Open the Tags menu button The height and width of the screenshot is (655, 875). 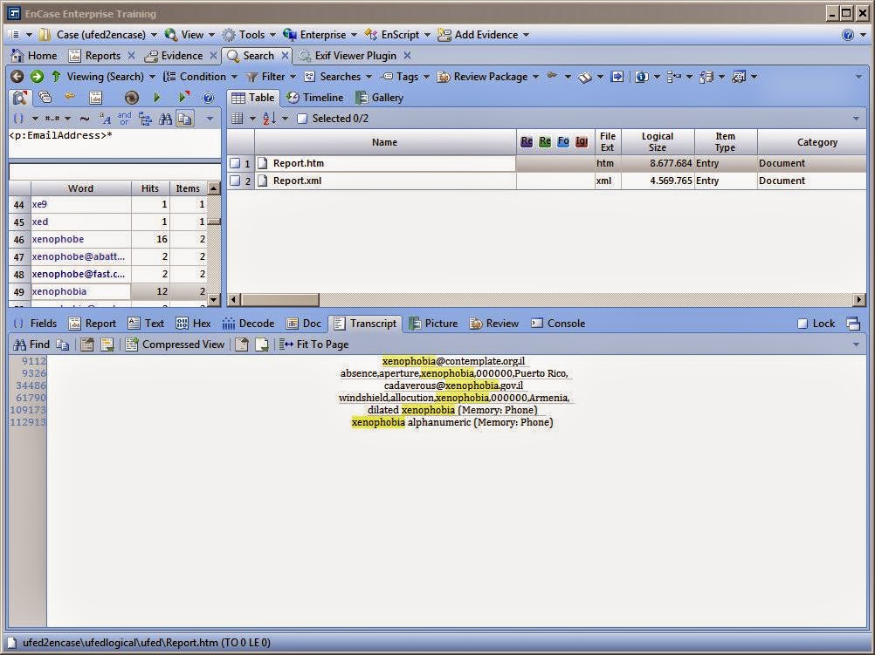pos(404,77)
